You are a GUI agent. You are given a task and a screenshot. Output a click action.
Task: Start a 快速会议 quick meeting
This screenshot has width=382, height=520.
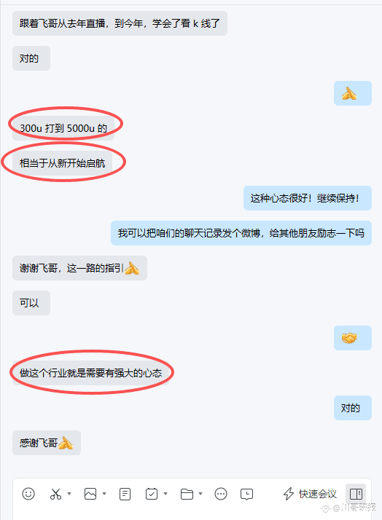(310, 494)
